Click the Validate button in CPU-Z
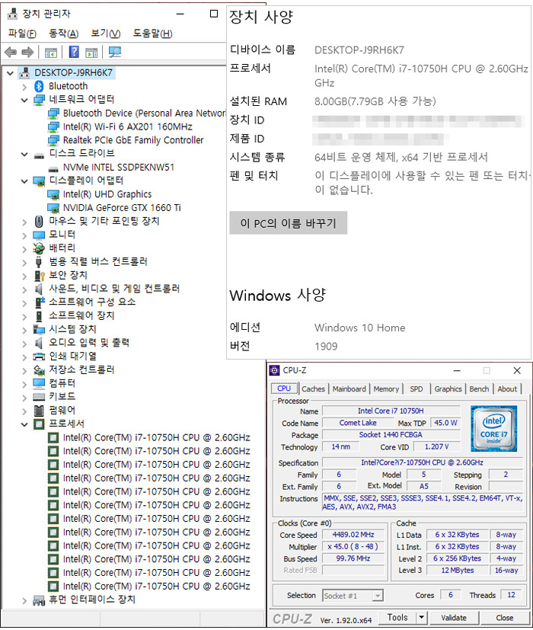Image resolution: width=533 pixels, height=630 pixels. tap(454, 618)
